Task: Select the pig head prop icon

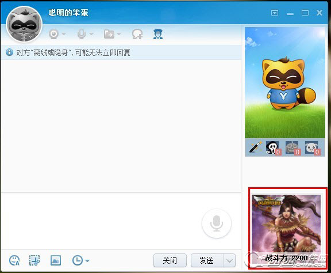Action: click(x=313, y=147)
